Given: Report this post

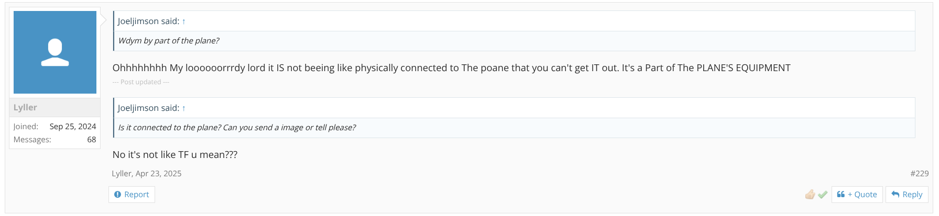Looking at the screenshot, I should (x=132, y=195).
